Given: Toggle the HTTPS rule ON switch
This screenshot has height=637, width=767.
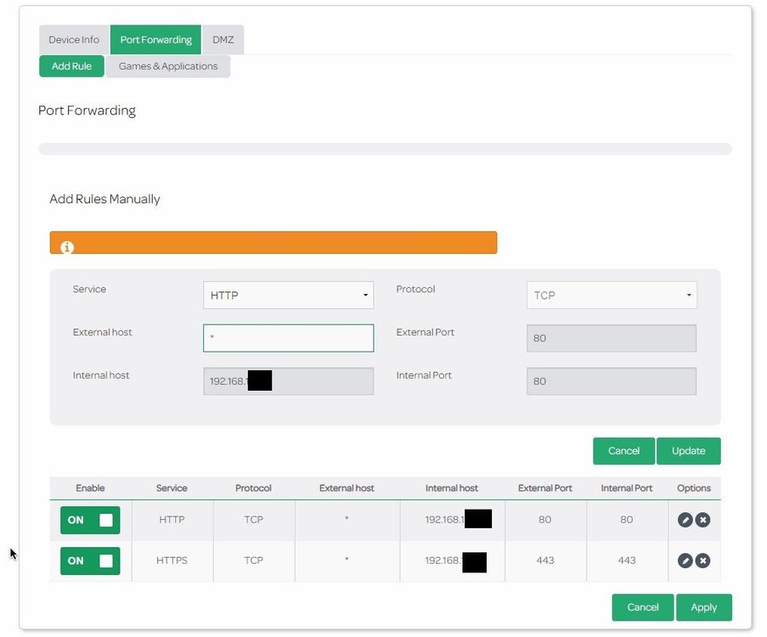Looking at the screenshot, I should 90,561.
